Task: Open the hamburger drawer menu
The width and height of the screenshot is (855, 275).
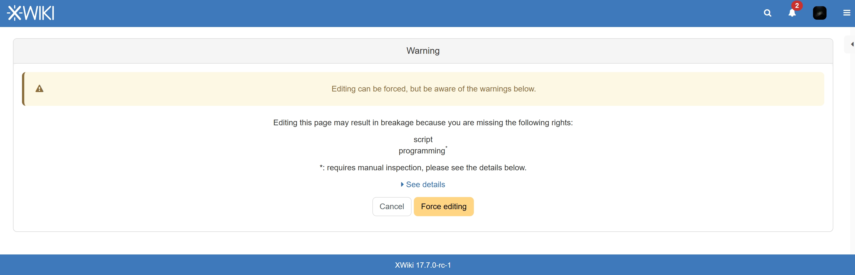Action: pos(846,13)
